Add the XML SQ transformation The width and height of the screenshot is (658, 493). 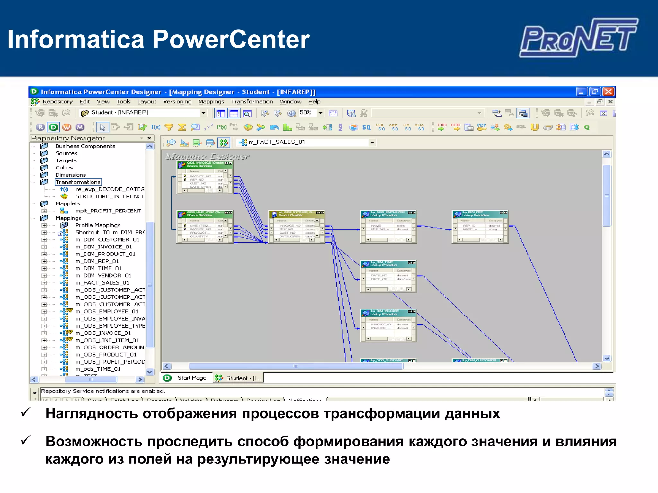[x=380, y=127]
